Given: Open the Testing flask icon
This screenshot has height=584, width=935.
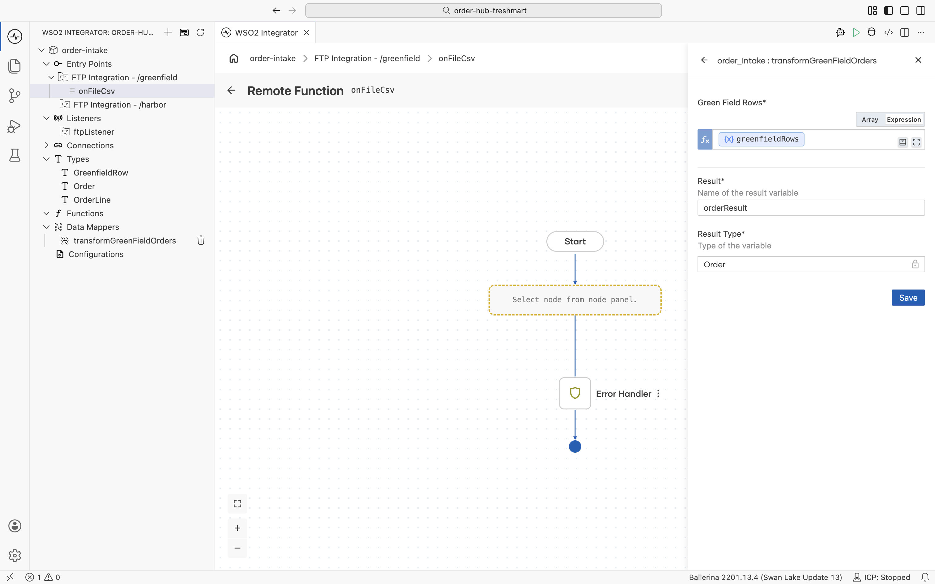Looking at the screenshot, I should (x=15, y=155).
